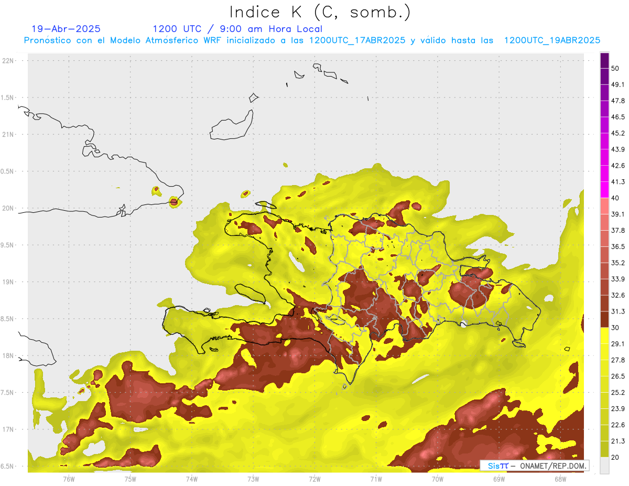629x486 pixels.
Task: Click the colorbar value '43.9'
Action: click(617, 149)
